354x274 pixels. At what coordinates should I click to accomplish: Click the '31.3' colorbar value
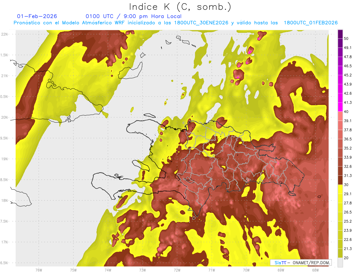tap(348, 176)
